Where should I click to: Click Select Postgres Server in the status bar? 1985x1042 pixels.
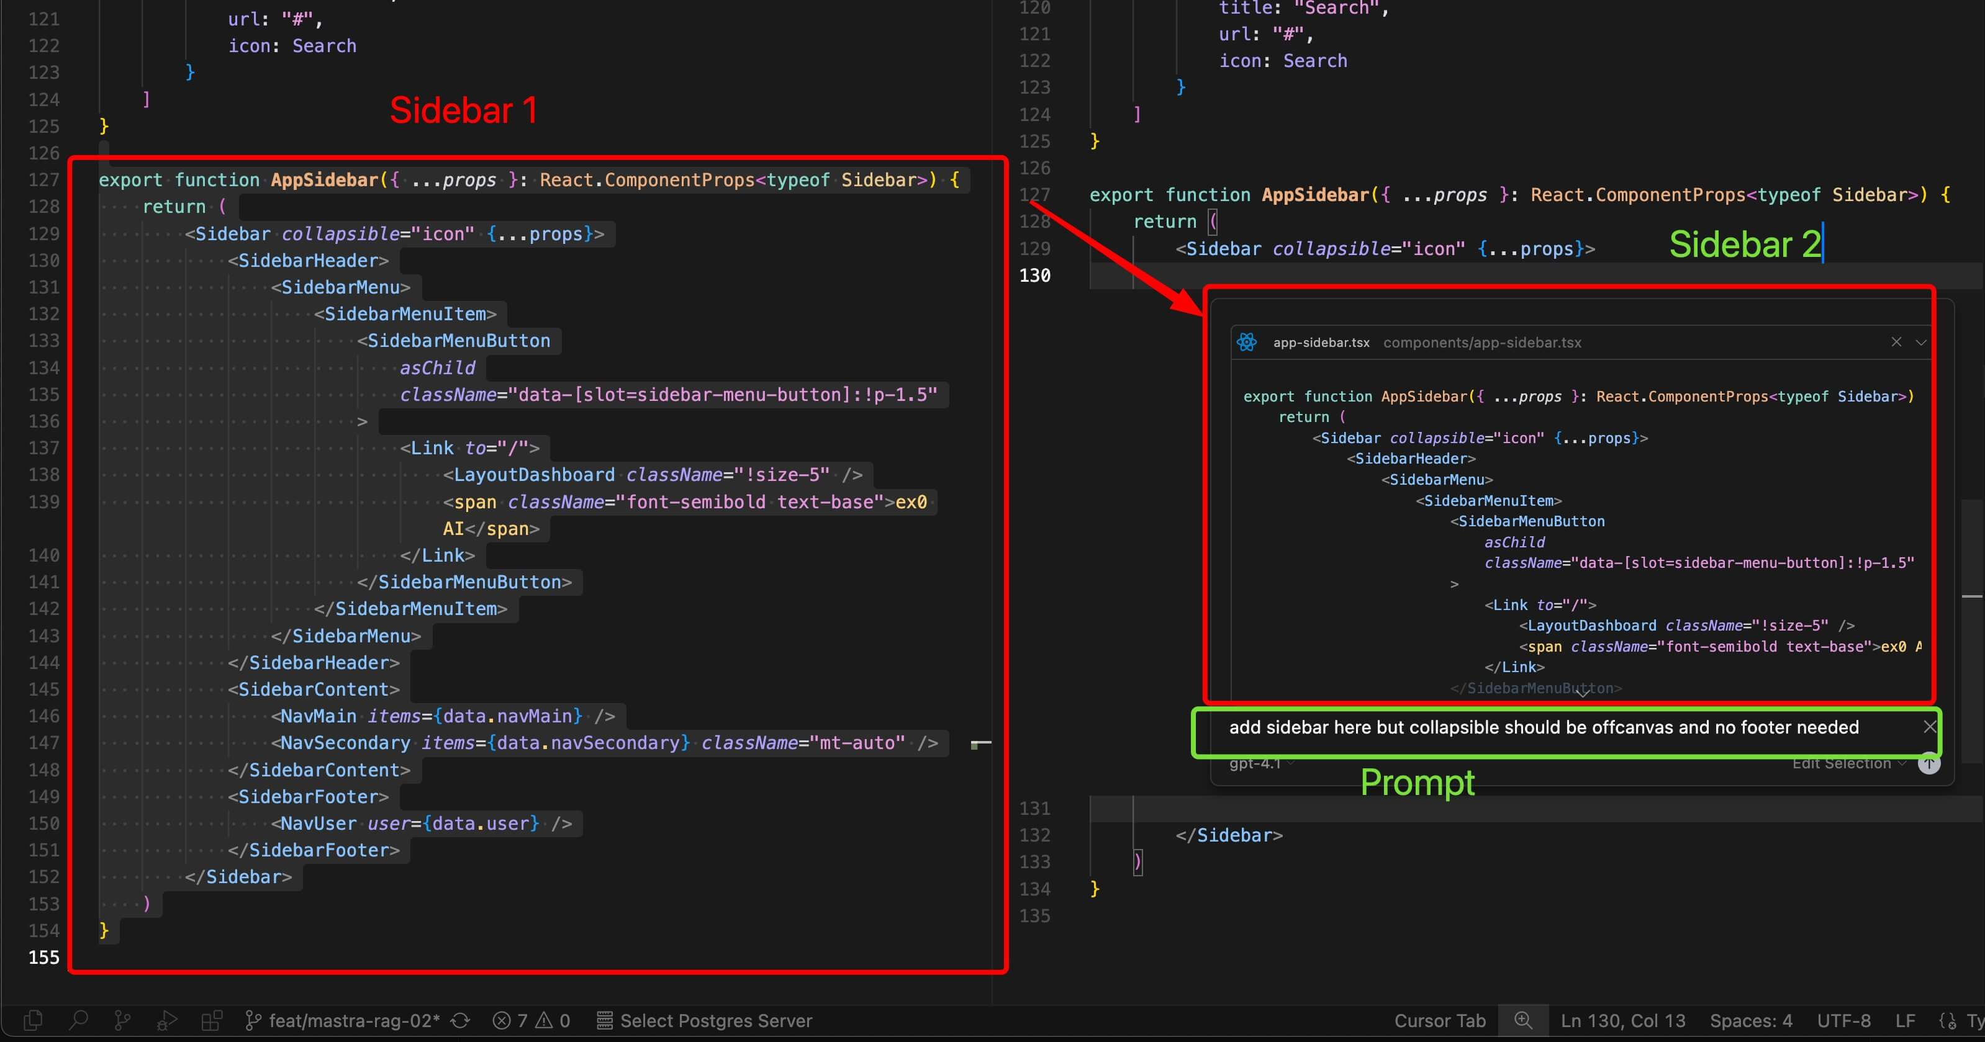(x=705, y=1020)
